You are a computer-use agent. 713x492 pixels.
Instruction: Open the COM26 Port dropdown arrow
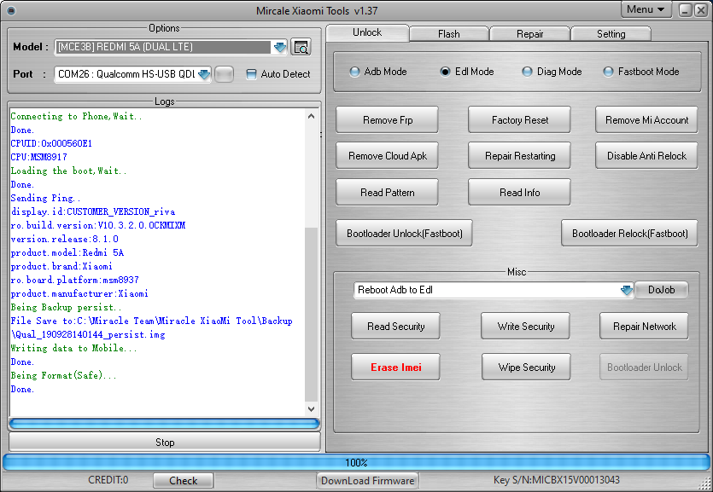204,74
